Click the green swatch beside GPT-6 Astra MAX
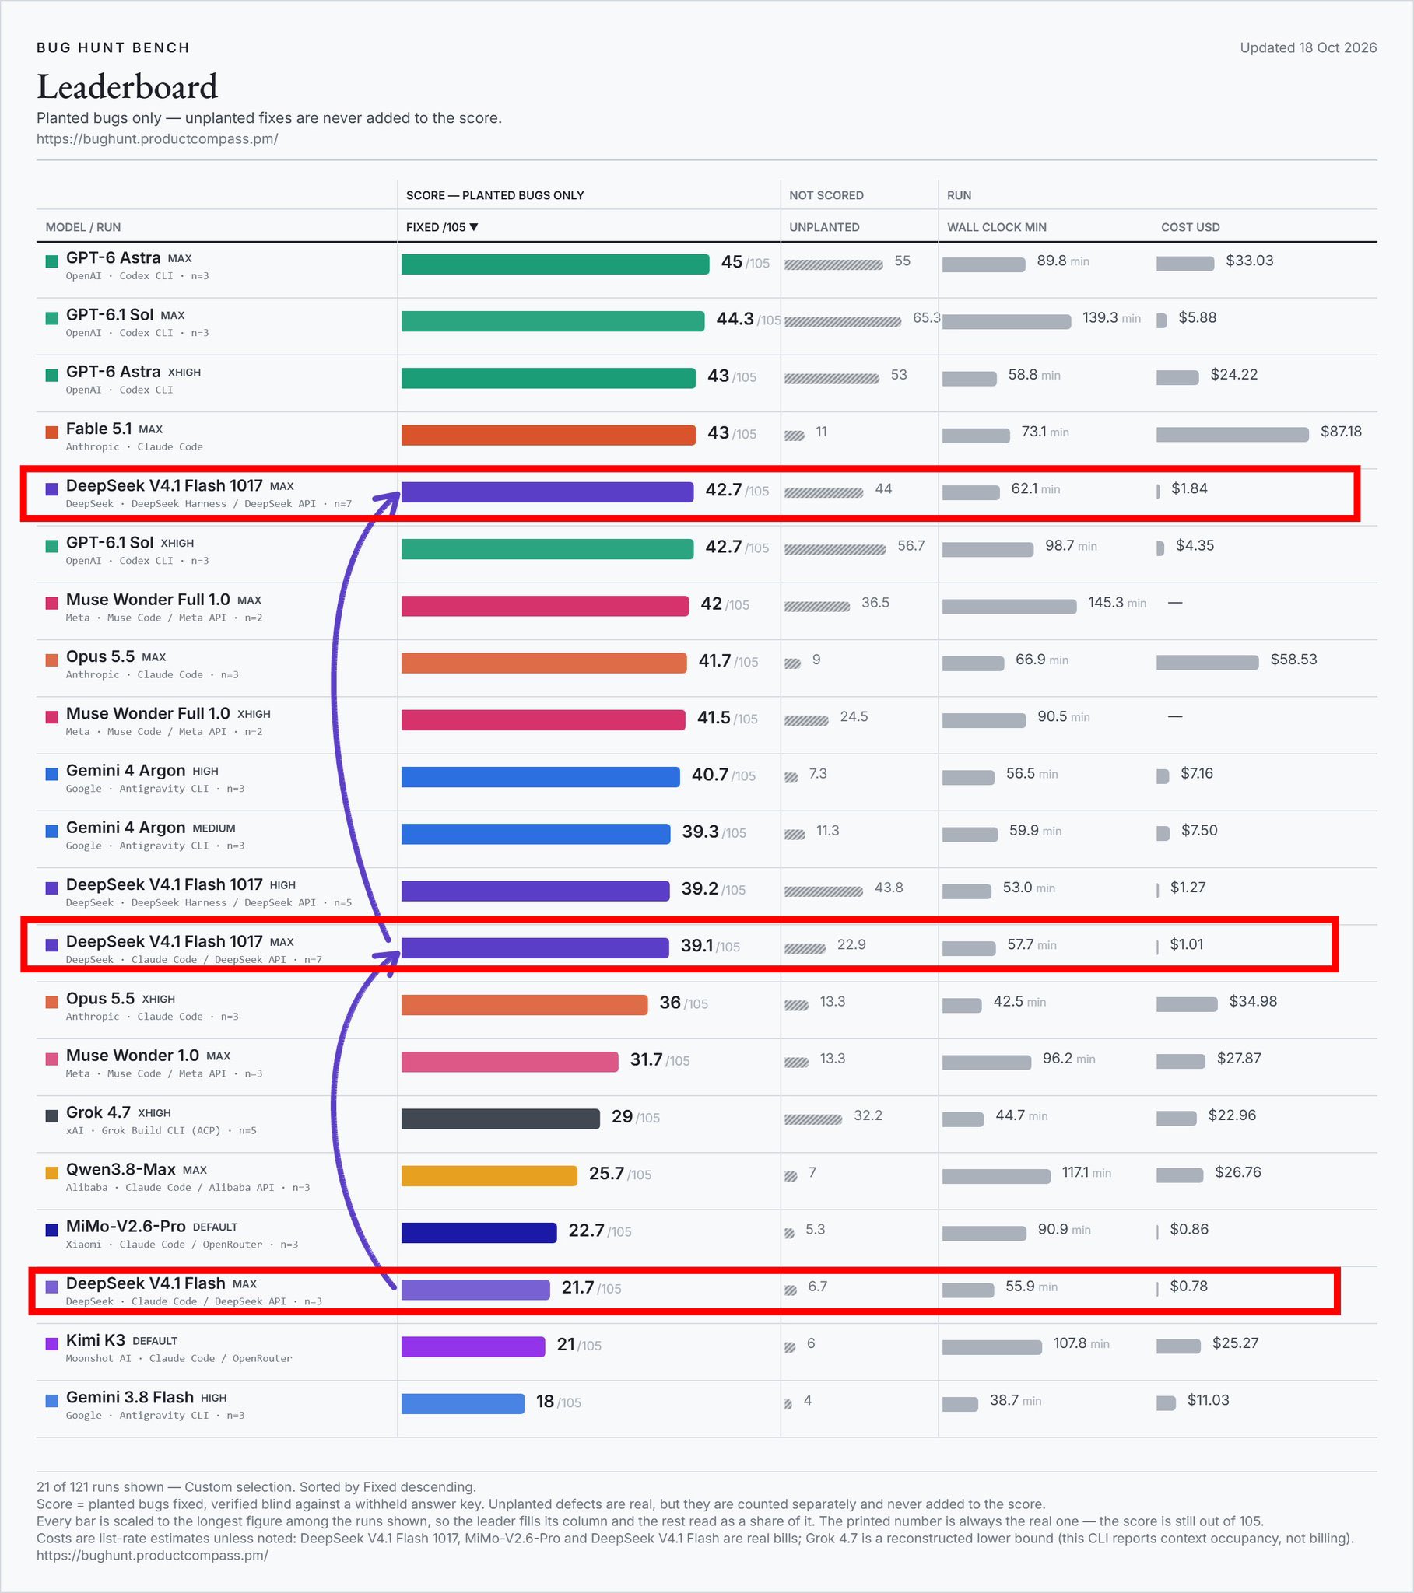The width and height of the screenshot is (1414, 1593). pos(52,261)
